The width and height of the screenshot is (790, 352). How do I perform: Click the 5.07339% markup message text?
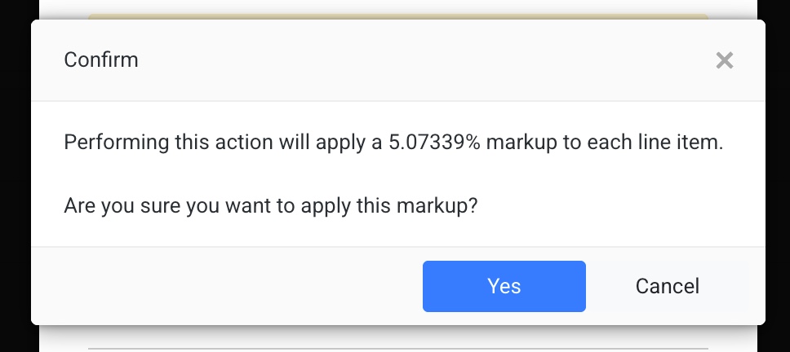point(393,143)
